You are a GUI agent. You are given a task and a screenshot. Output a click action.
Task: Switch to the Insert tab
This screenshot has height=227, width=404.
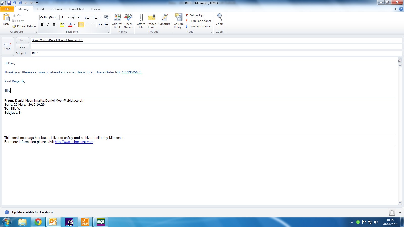coord(40,9)
